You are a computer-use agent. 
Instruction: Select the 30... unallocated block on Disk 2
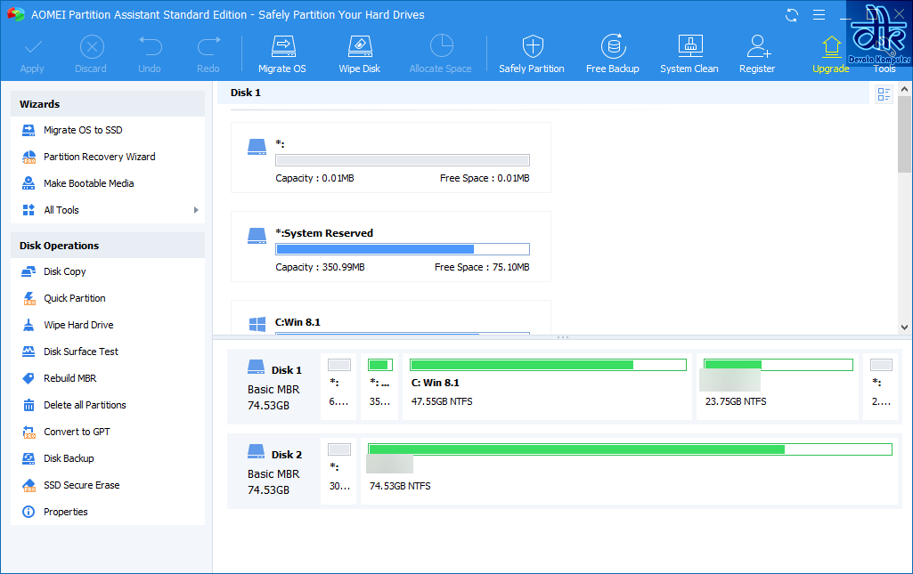(x=338, y=471)
